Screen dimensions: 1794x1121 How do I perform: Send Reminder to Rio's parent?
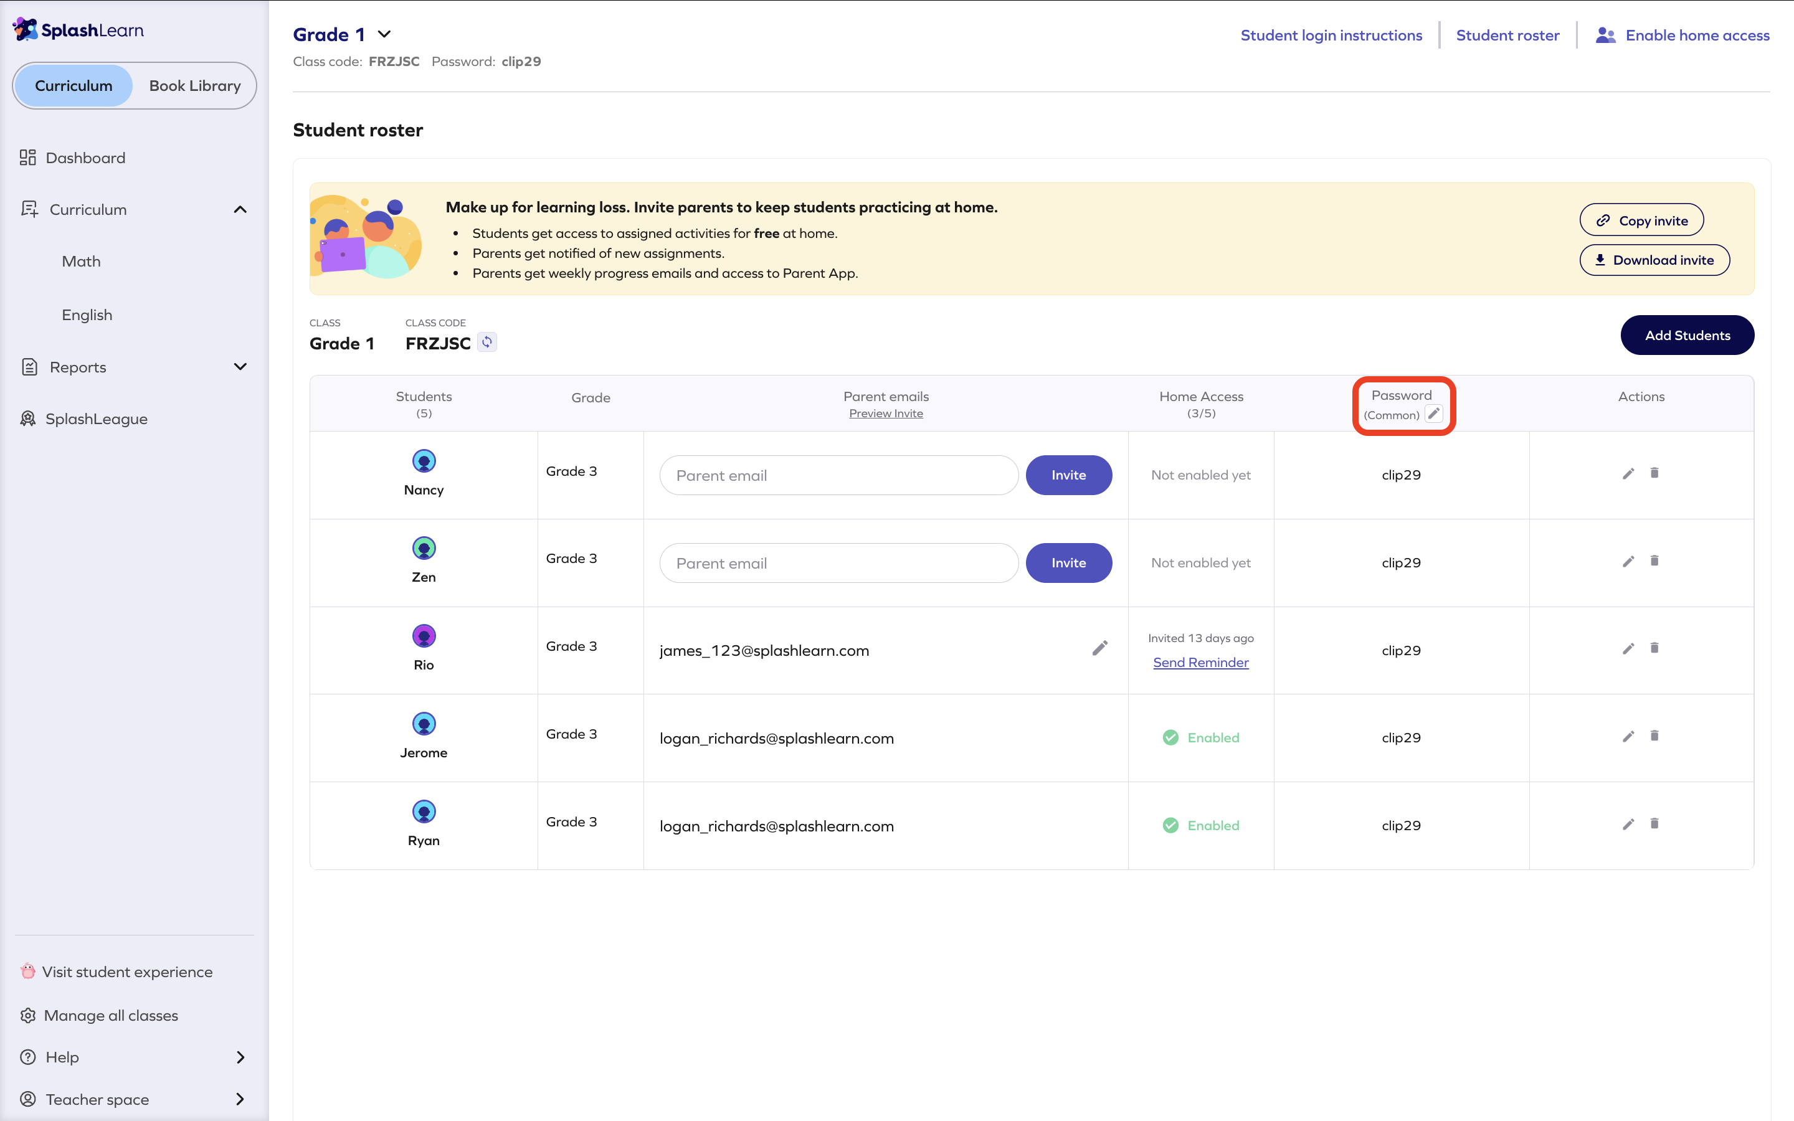click(x=1201, y=663)
